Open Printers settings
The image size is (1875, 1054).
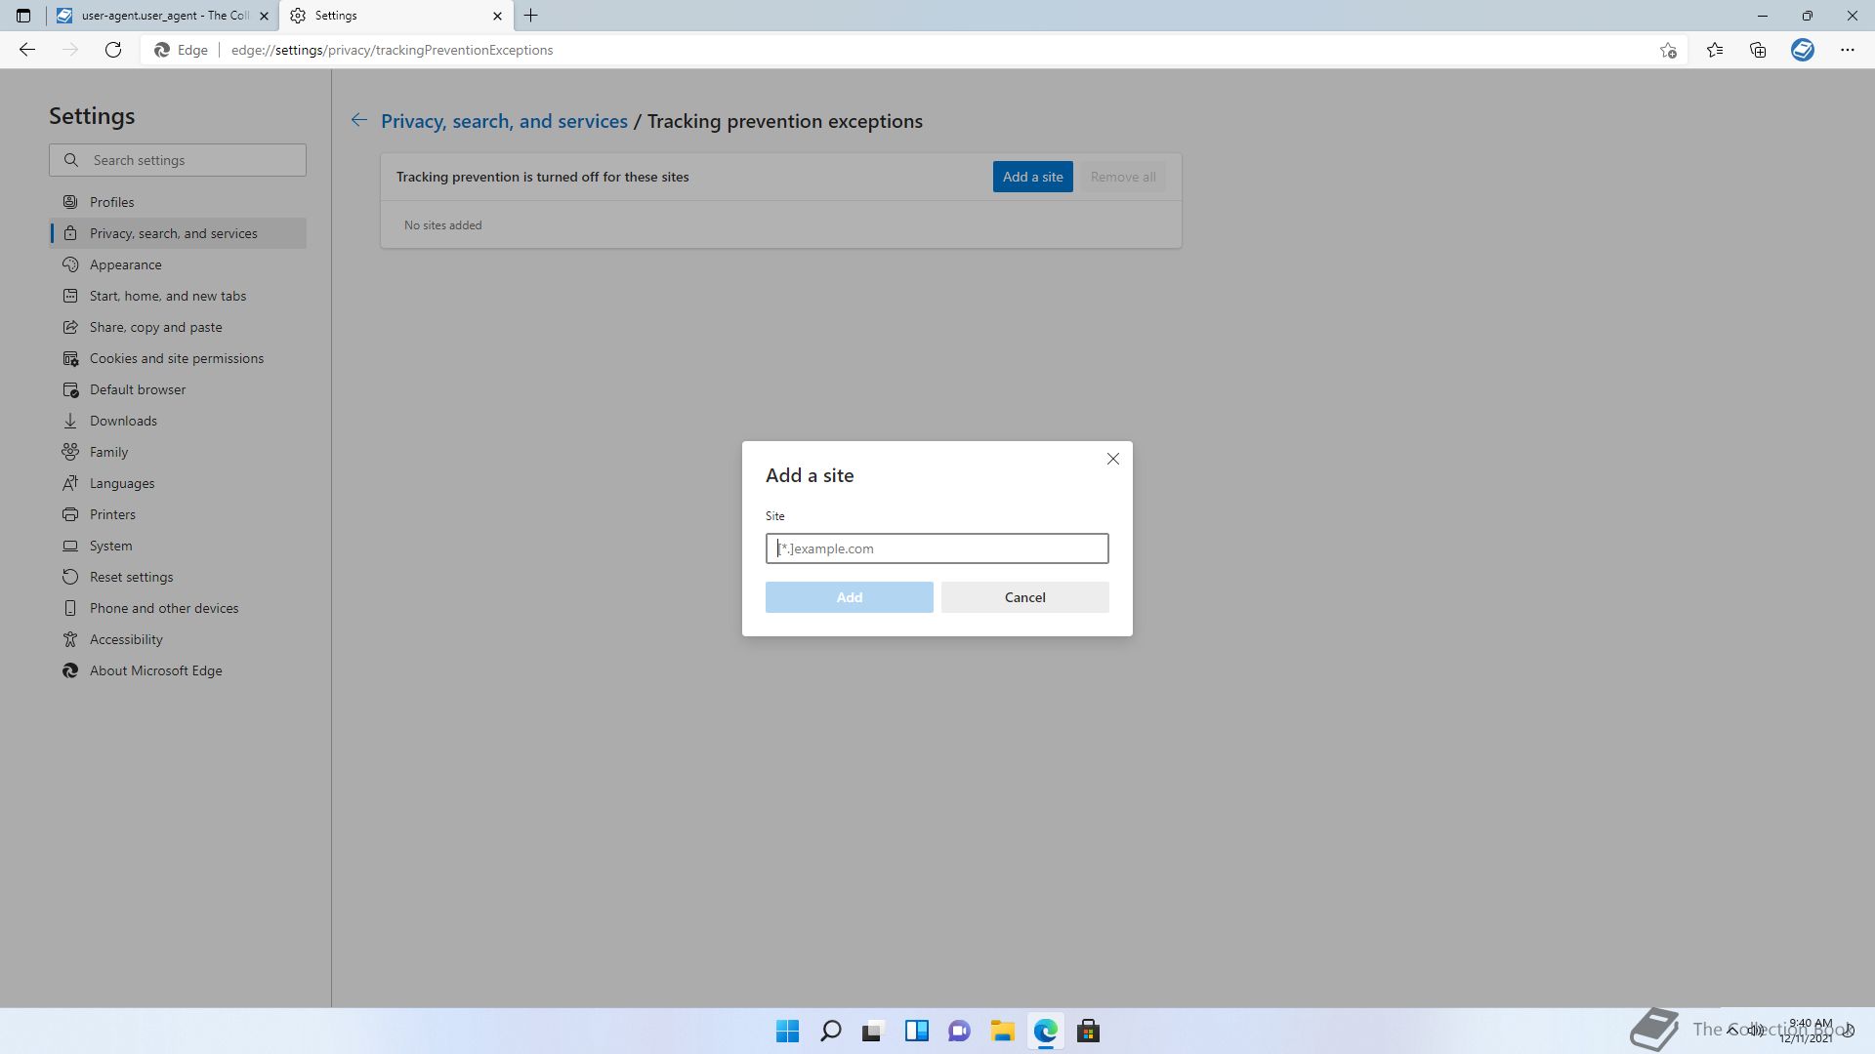(178, 514)
